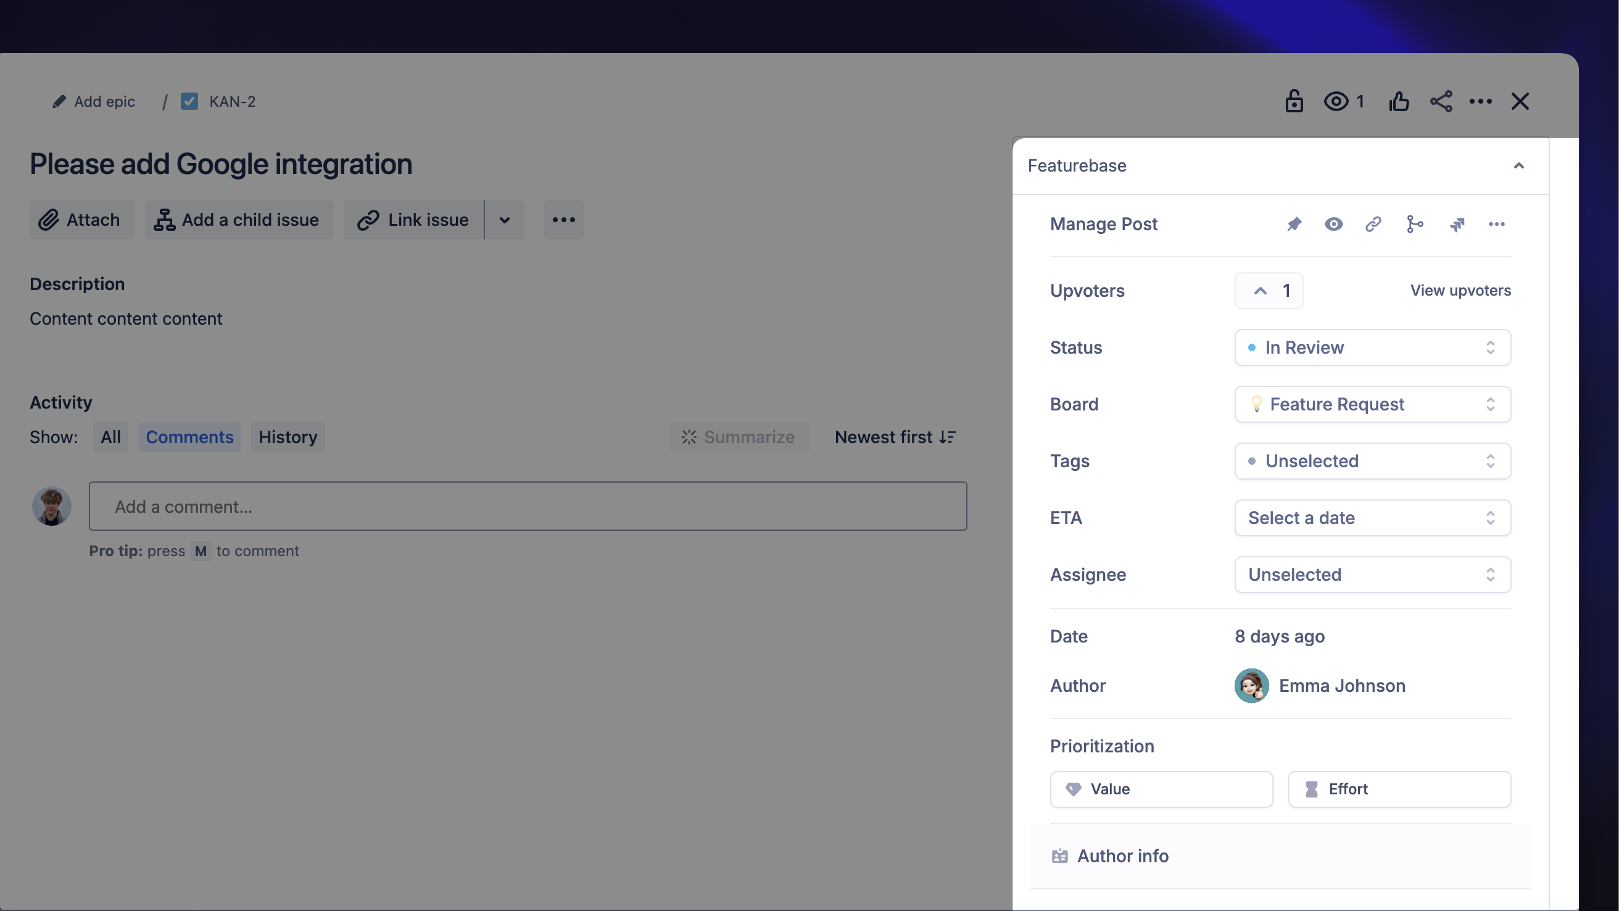
Task: Open the Status dropdown showing In Review
Action: [1372, 347]
